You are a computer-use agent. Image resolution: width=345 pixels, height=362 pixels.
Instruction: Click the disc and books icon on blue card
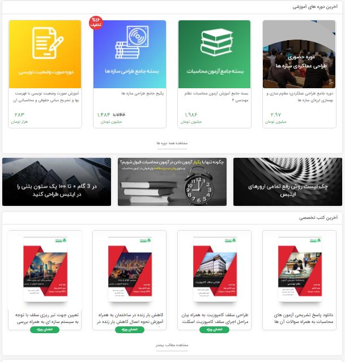pos(132,42)
